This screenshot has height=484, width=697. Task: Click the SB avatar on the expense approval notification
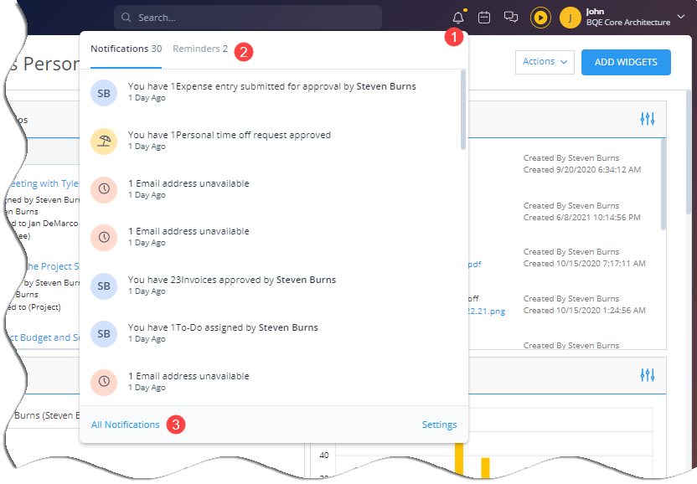104,93
